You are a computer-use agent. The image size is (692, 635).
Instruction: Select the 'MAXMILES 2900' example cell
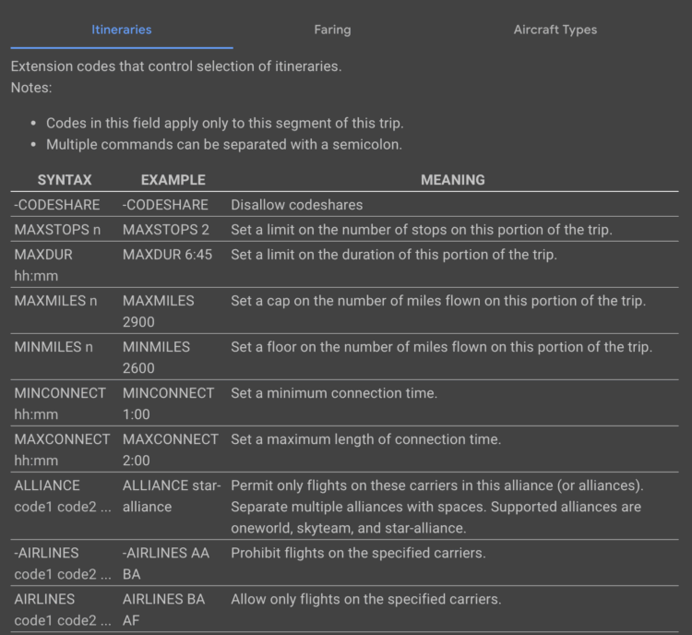pyautogui.click(x=159, y=311)
